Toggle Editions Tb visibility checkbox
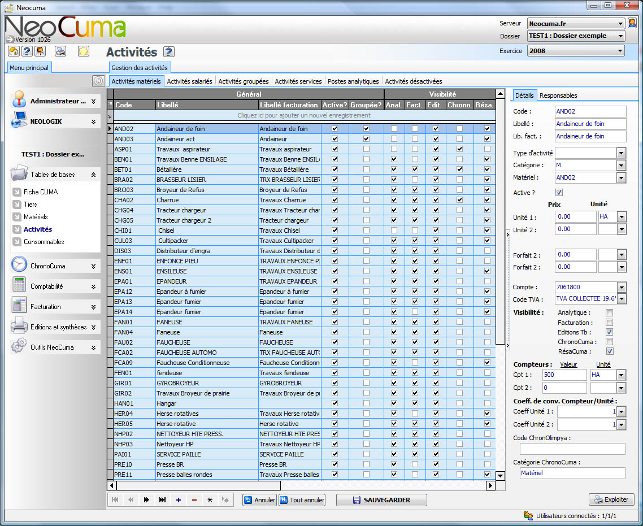The width and height of the screenshot is (643, 526). tap(609, 332)
